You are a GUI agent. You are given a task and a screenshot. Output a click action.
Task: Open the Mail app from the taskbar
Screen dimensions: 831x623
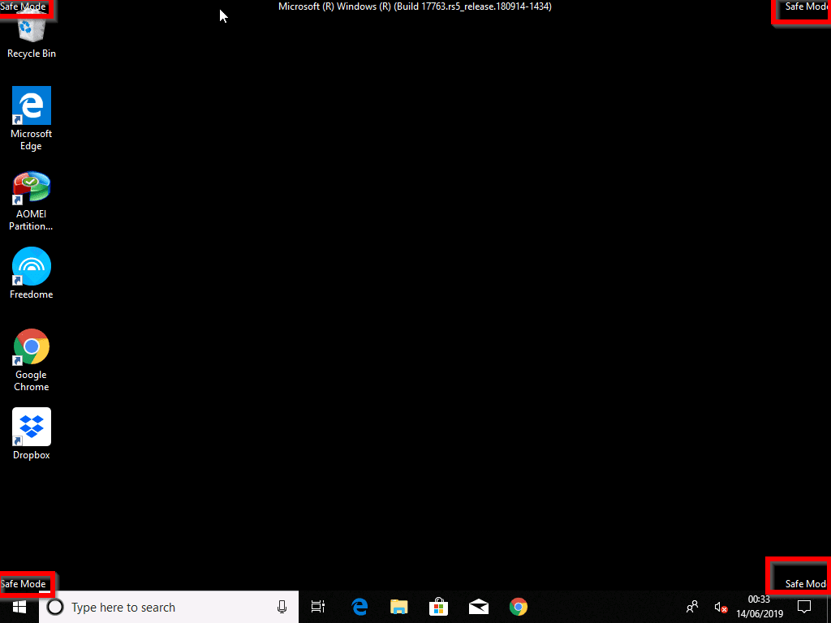pyautogui.click(x=479, y=607)
